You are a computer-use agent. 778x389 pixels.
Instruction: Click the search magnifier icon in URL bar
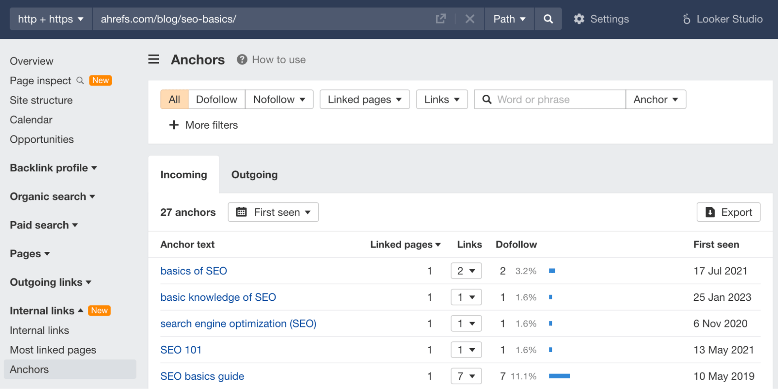(x=548, y=19)
